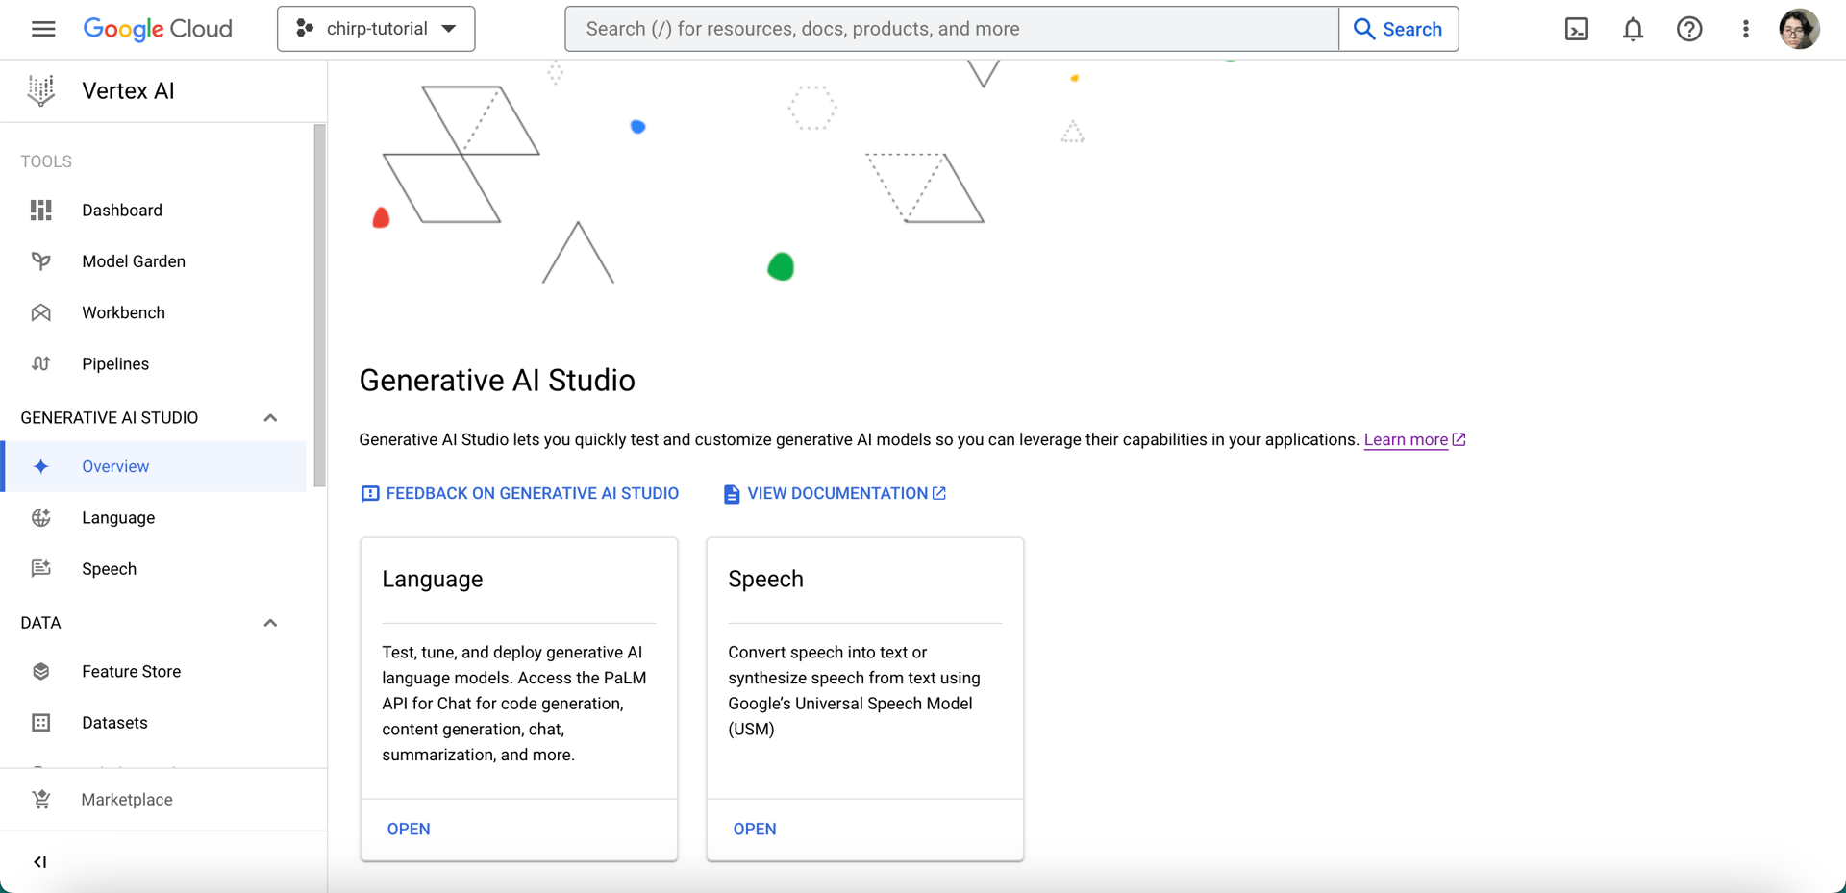The width and height of the screenshot is (1846, 893).
Task: Click the blue Search button
Action: pyautogui.click(x=1398, y=29)
